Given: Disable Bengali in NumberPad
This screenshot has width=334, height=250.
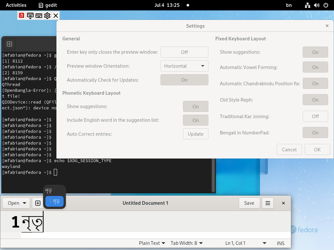Looking at the screenshot, I should point(315,132).
